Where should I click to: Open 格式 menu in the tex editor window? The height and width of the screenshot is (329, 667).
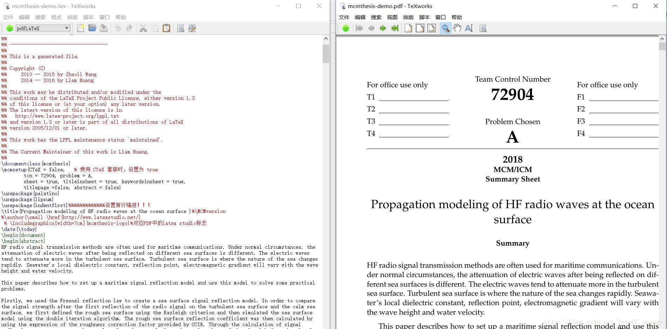coord(56,17)
